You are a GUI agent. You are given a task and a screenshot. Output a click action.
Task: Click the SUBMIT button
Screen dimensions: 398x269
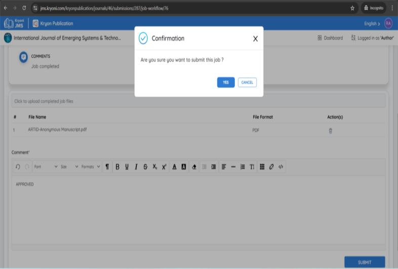[x=365, y=262]
